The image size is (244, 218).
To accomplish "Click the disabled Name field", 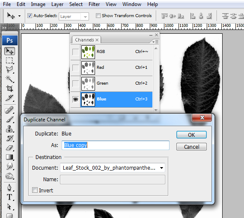I will point(113,180).
